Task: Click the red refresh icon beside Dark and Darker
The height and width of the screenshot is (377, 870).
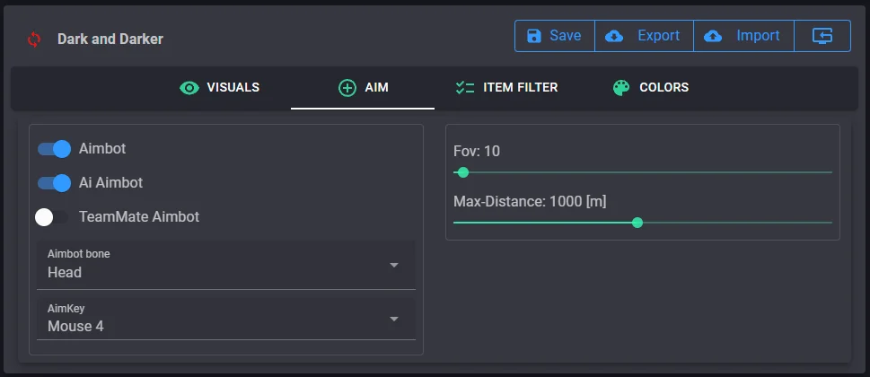Action: pos(34,39)
